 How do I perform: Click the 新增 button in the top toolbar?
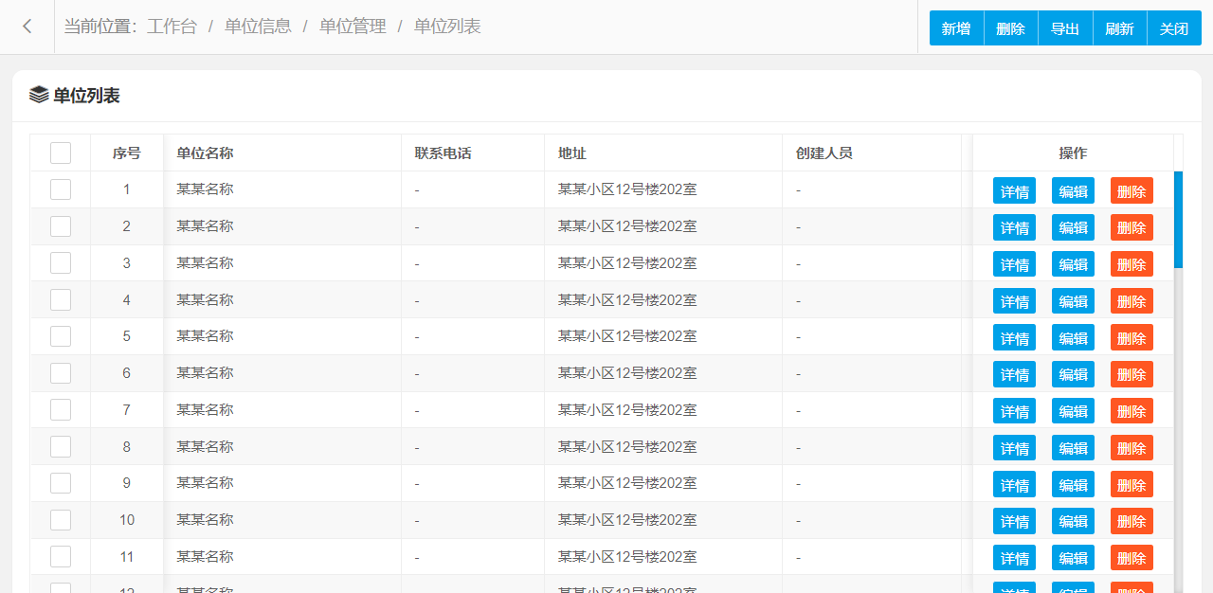pos(956,28)
